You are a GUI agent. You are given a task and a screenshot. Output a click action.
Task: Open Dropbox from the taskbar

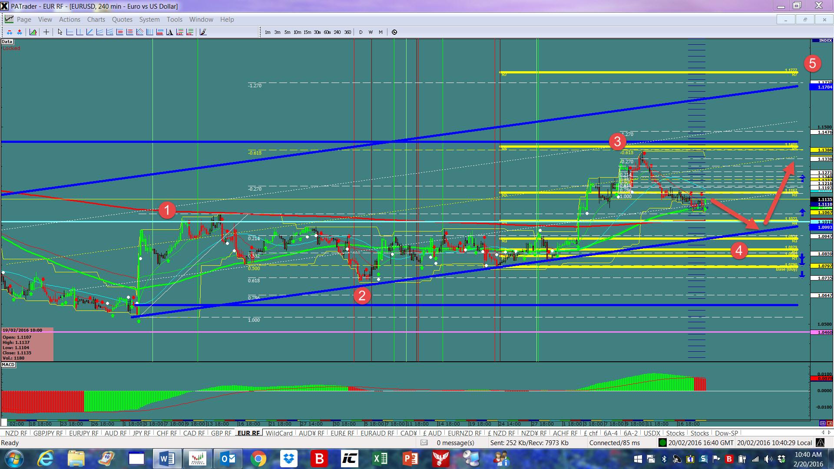[289, 459]
